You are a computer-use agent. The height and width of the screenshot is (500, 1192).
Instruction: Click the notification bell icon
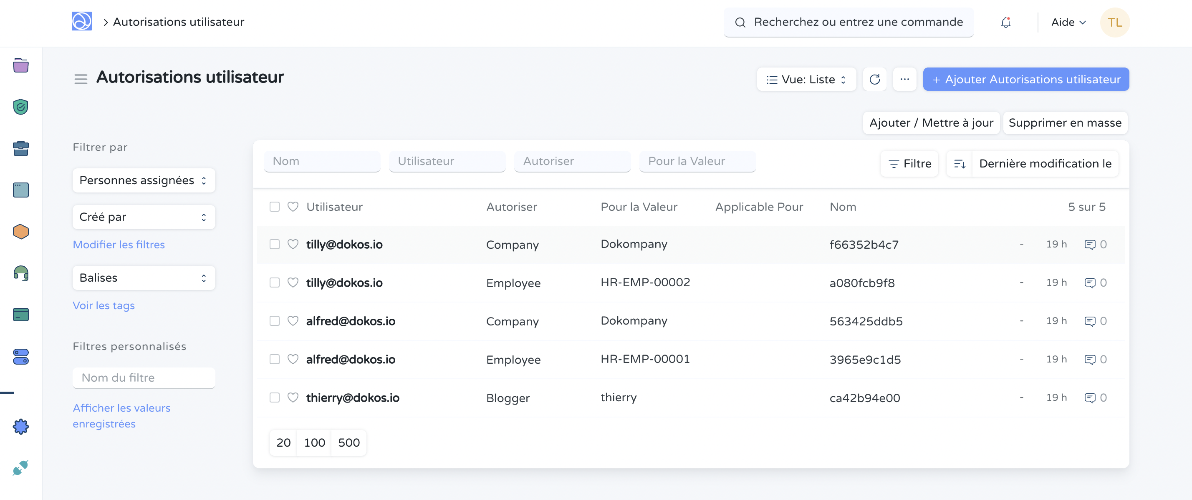click(1004, 22)
